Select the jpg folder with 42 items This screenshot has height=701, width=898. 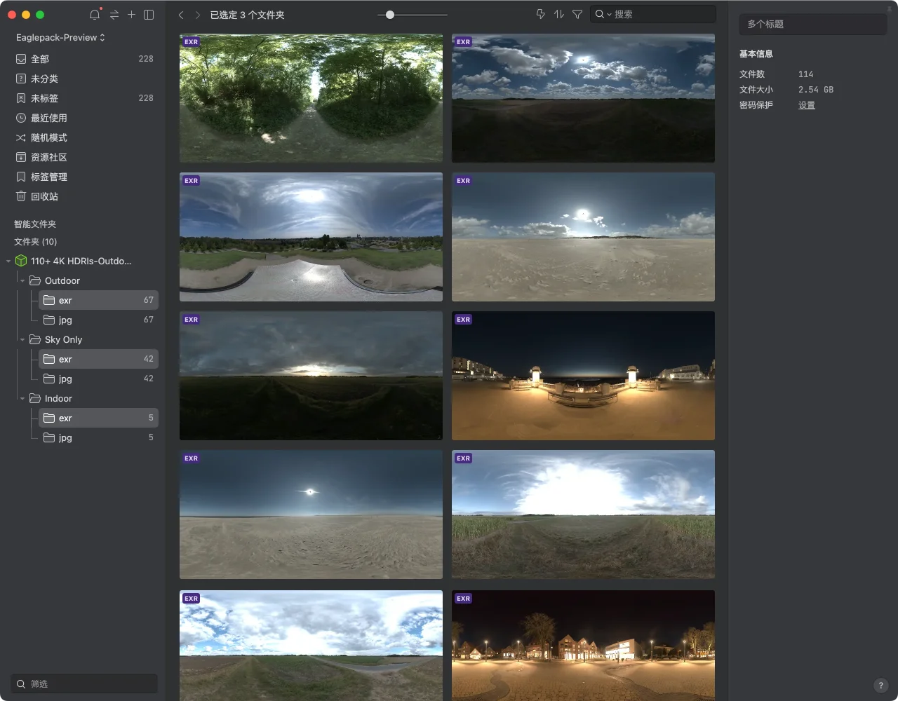pyautogui.click(x=98, y=379)
